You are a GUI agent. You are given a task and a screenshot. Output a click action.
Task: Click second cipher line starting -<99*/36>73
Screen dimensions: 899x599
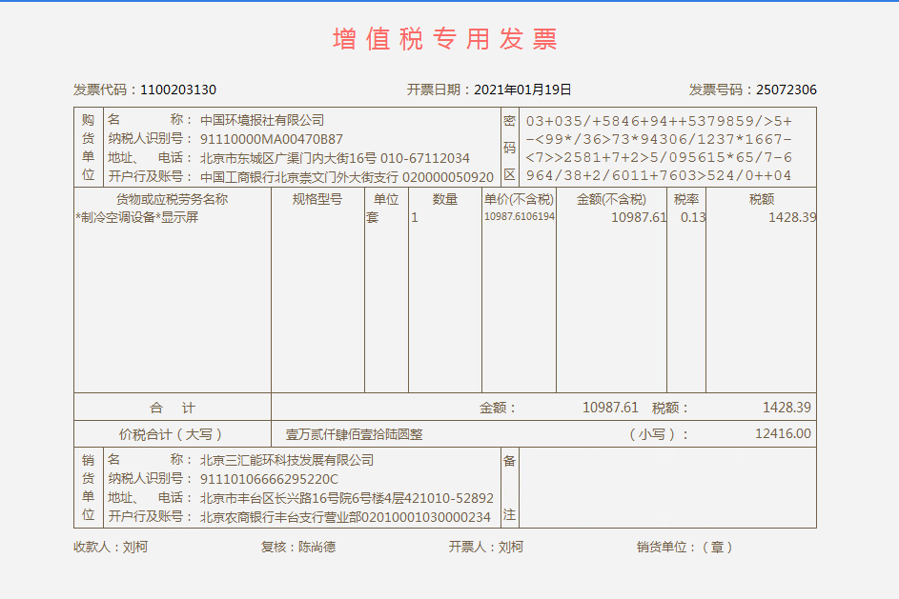click(x=659, y=139)
